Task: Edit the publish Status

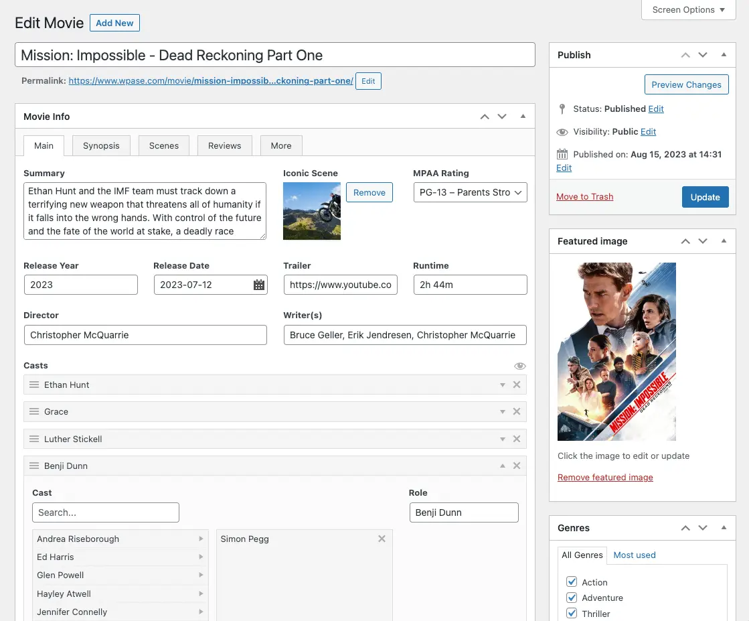Action: pyautogui.click(x=656, y=109)
